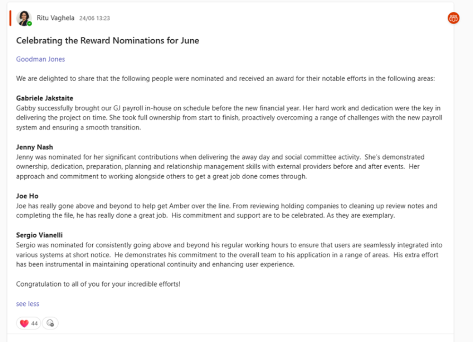Open the add reaction picker

coord(50,323)
